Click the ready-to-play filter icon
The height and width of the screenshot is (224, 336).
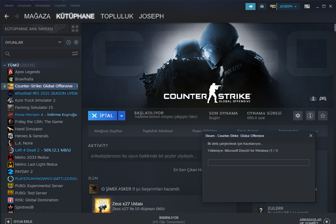point(76,42)
